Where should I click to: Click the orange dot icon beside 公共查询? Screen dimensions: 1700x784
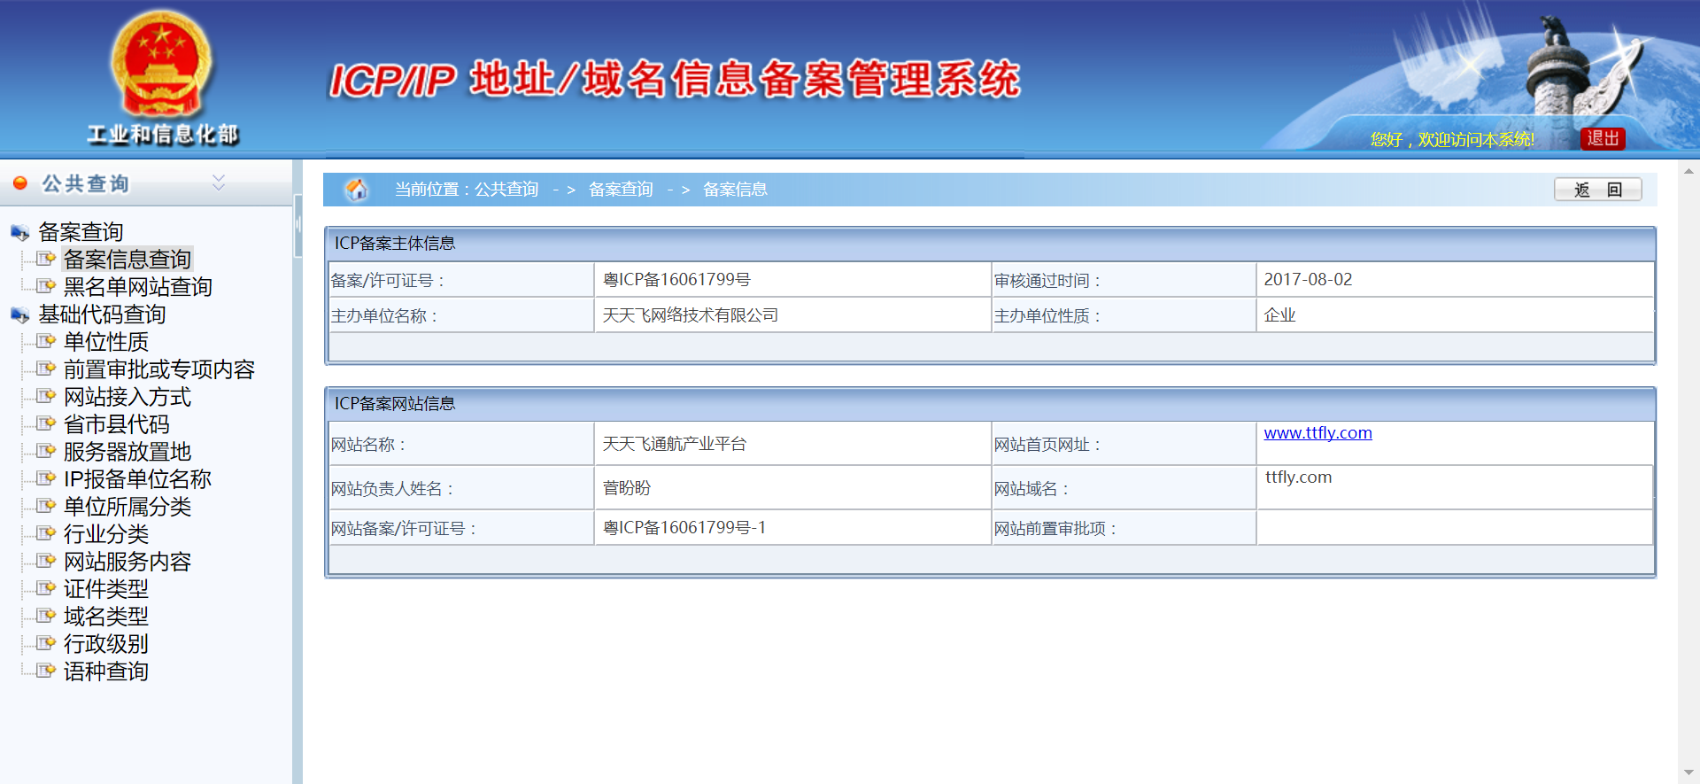(20, 183)
